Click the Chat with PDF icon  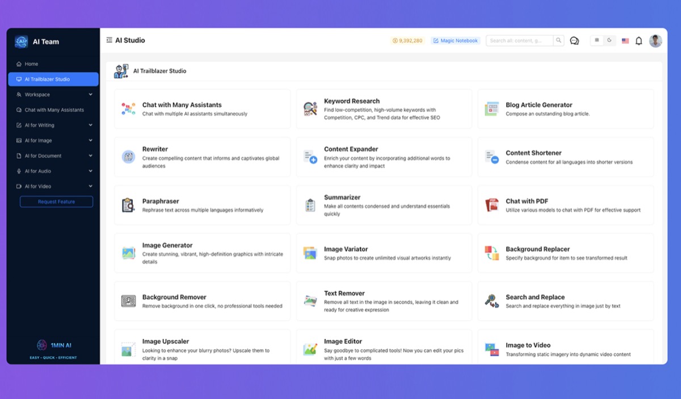(491, 205)
